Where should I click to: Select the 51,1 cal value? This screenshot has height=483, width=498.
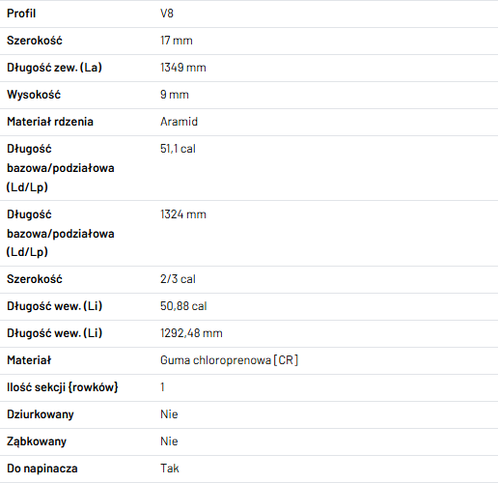(x=178, y=149)
